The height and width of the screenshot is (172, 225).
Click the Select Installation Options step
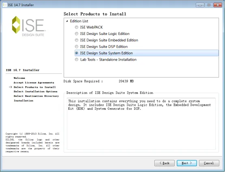[35, 91]
